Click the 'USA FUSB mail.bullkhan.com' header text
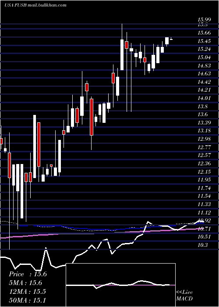The image size is (219, 307). pos(35,5)
